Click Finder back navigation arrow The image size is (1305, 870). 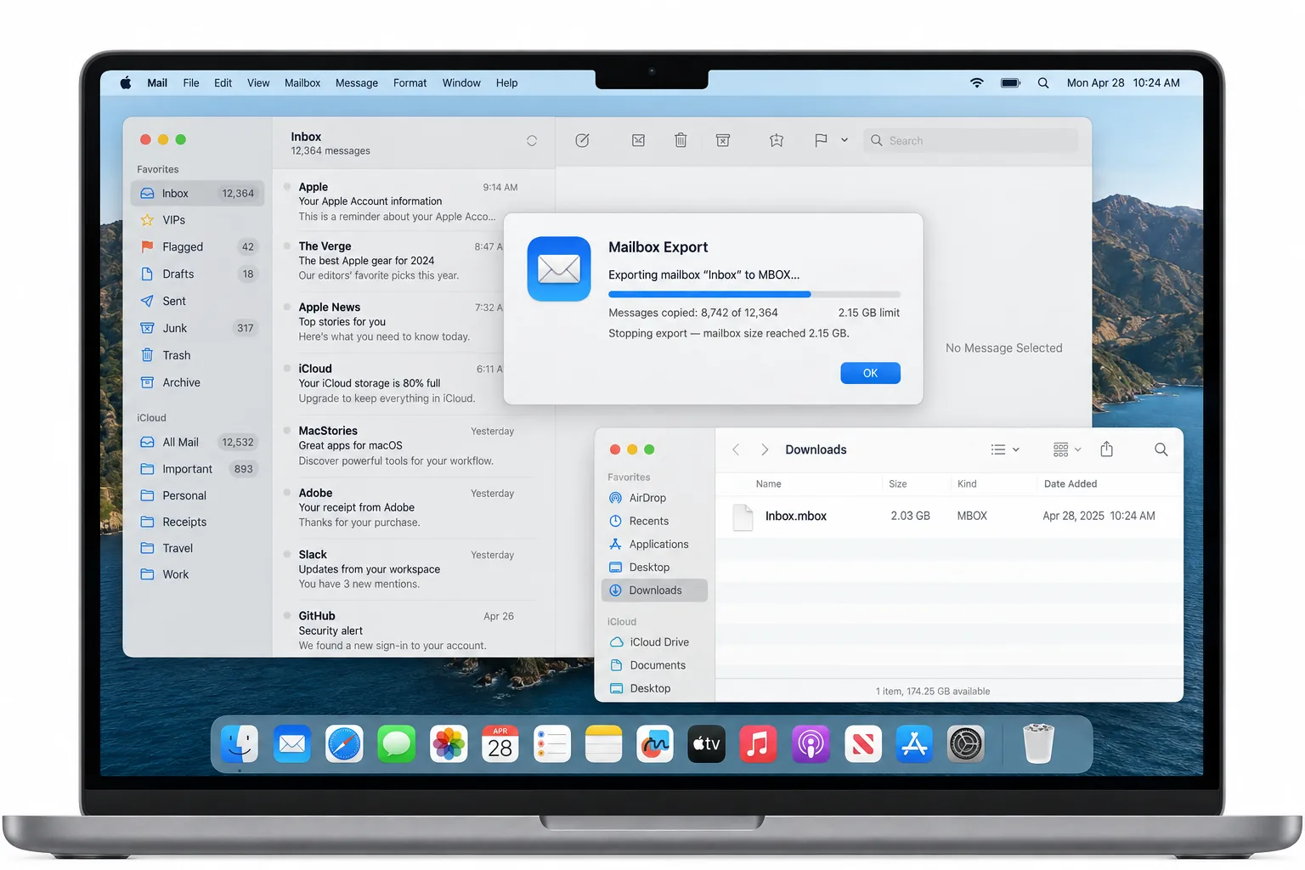[x=736, y=449]
